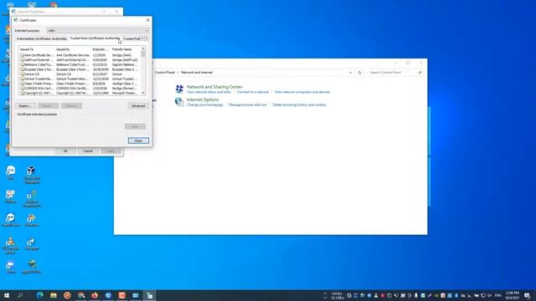Click Delete browsing history and cookies
Viewport: 536px width, 301px height.
(299, 105)
